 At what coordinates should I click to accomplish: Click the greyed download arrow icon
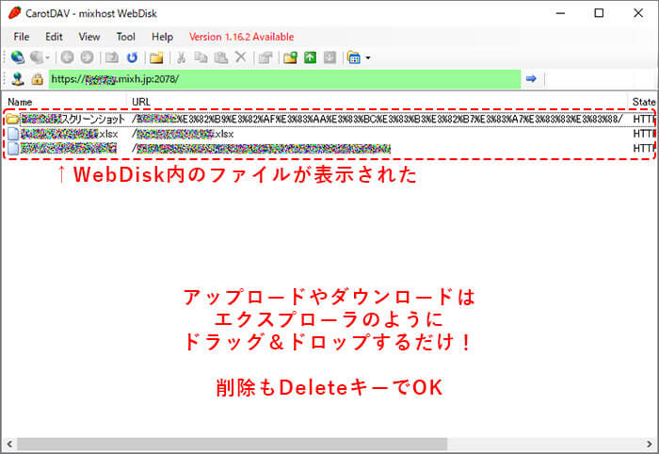click(329, 57)
